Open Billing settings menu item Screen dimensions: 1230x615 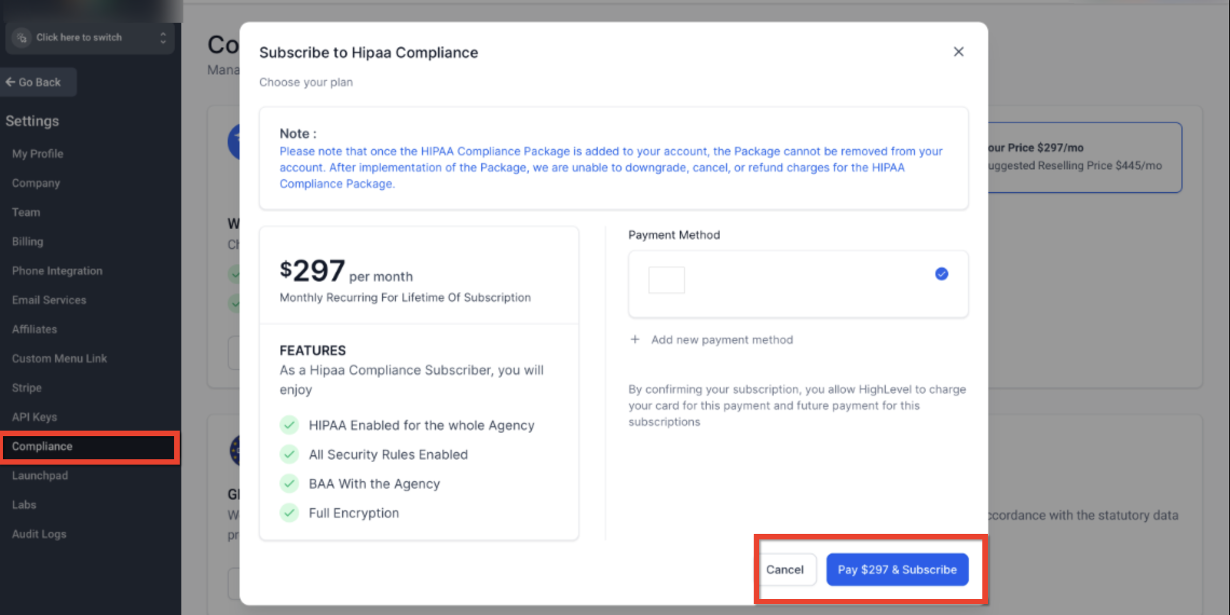coord(28,242)
